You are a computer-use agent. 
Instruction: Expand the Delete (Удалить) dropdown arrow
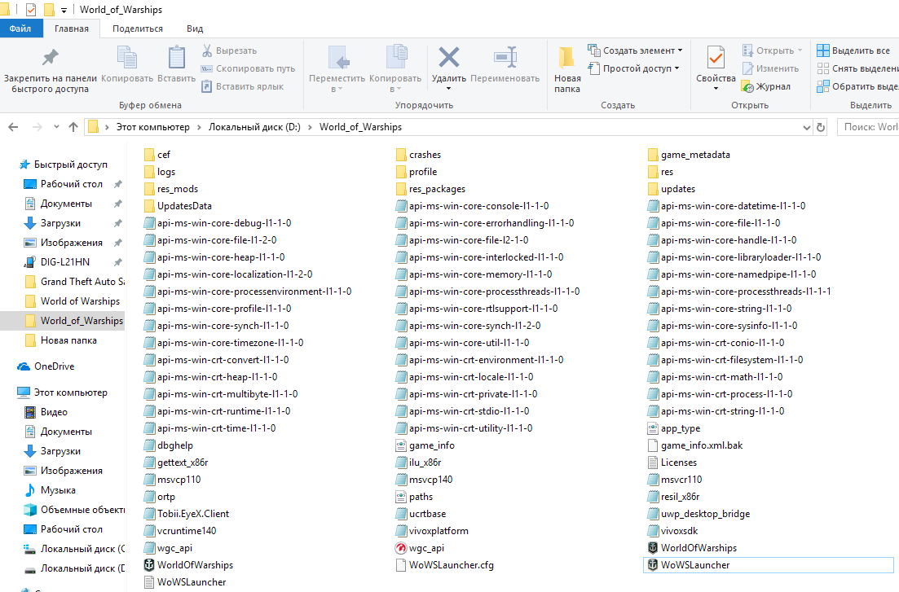click(x=449, y=89)
